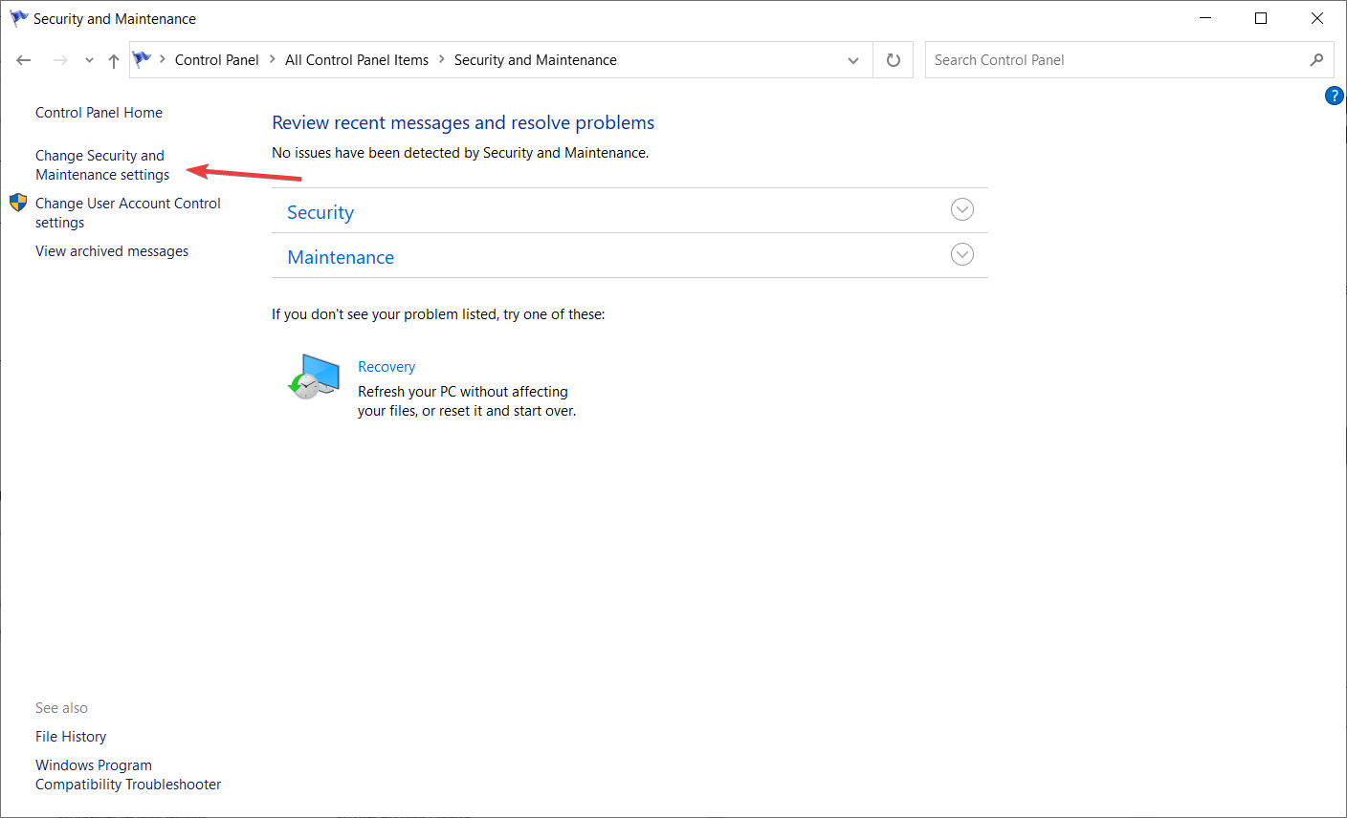Open Change Security and Maintenance settings
The width and height of the screenshot is (1347, 818).
[x=102, y=165]
